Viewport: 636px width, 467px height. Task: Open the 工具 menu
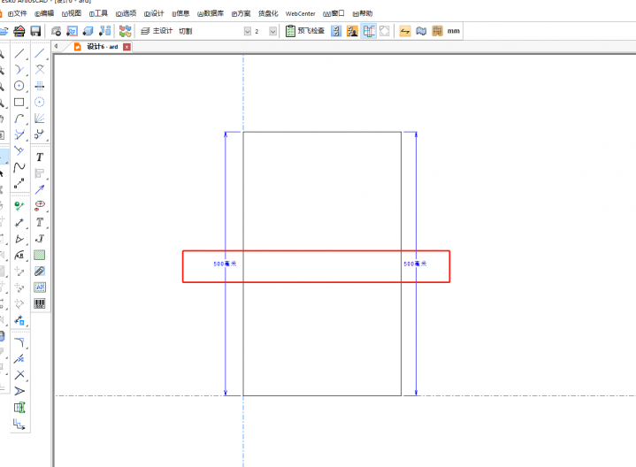98,13
